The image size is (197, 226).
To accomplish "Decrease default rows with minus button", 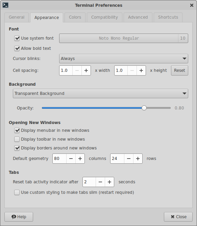I will pyautogui.click(x=129, y=159).
